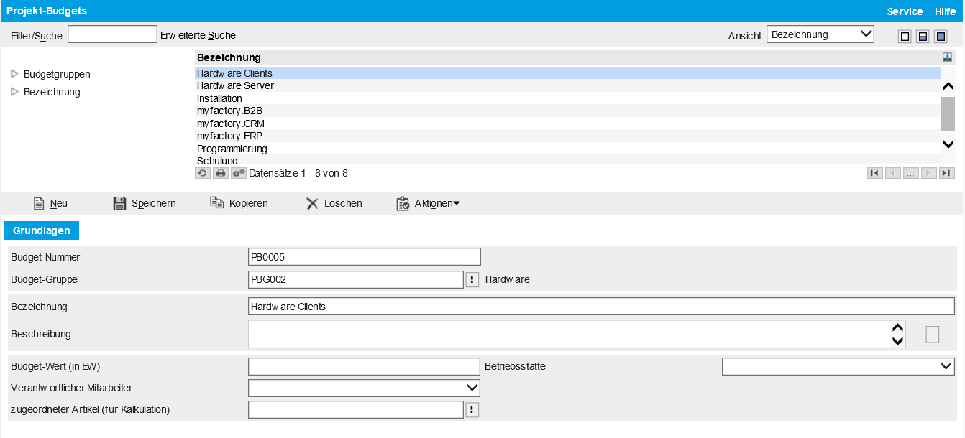Jump to first record page
This screenshot has height=438, width=965.
pos(874,173)
